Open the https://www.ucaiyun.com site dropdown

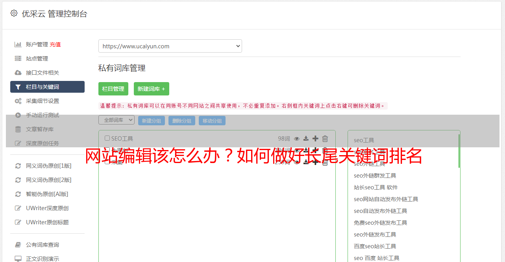pyautogui.click(x=170, y=46)
